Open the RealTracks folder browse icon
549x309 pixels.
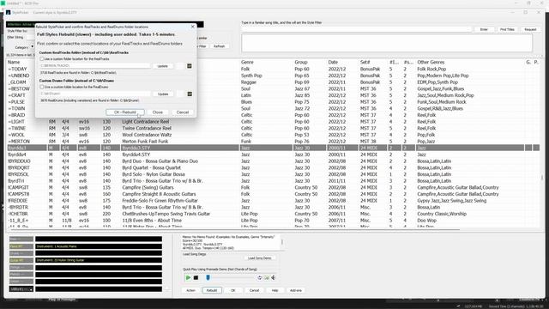(190, 66)
